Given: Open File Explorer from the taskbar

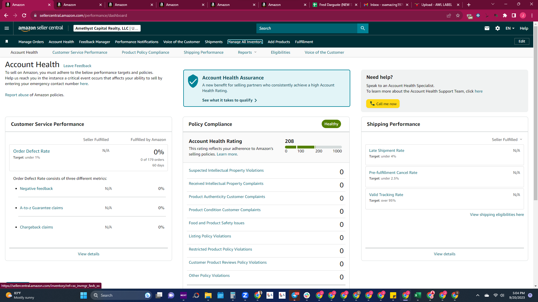Looking at the screenshot, I should tap(208, 295).
